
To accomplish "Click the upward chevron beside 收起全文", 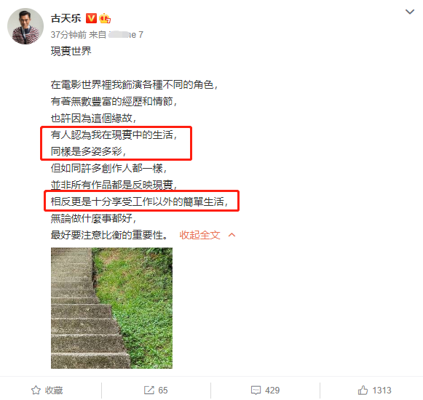I will [x=232, y=235].
